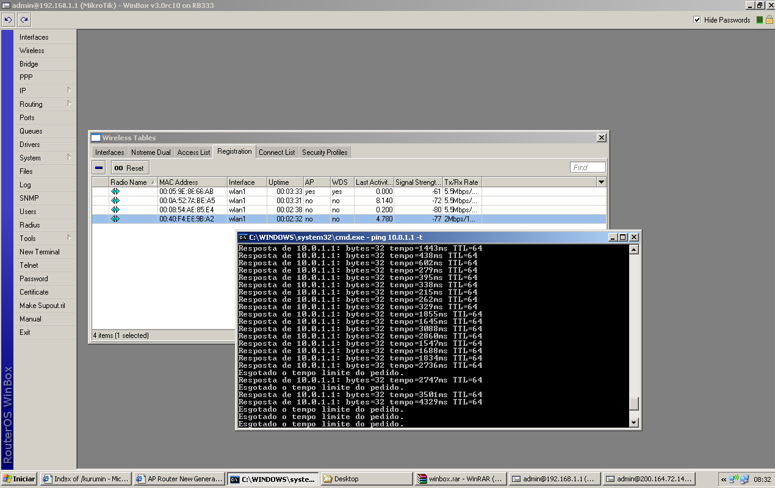Open the table columns dropdown arrow
Viewport: 775px width, 488px height.
coord(601,182)
